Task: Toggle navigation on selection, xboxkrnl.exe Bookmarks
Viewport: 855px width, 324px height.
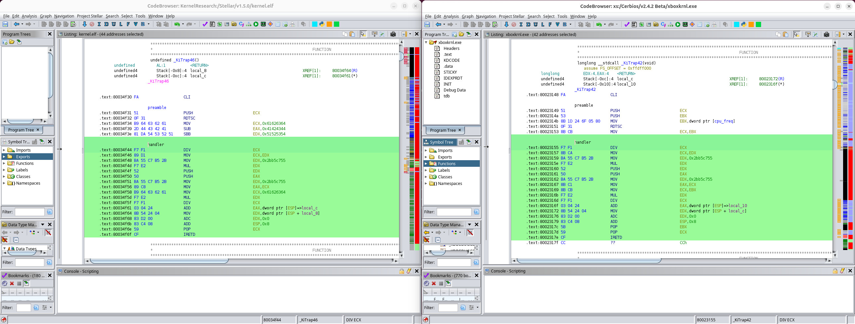Action: [x=448, y=284]
